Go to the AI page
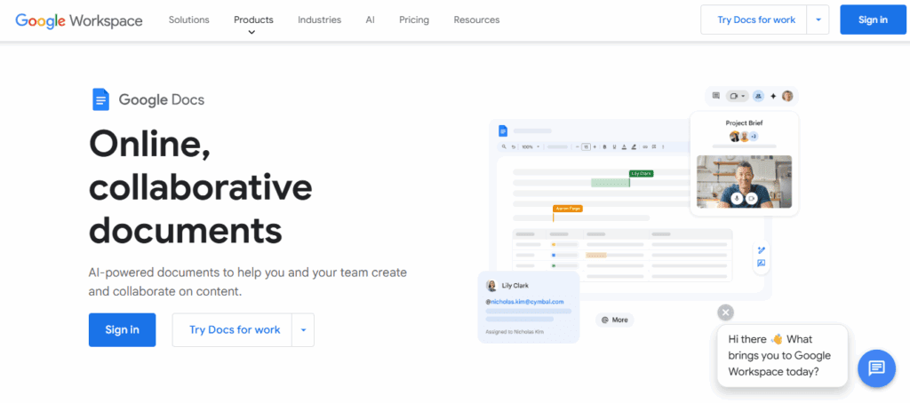 [371, 20]
